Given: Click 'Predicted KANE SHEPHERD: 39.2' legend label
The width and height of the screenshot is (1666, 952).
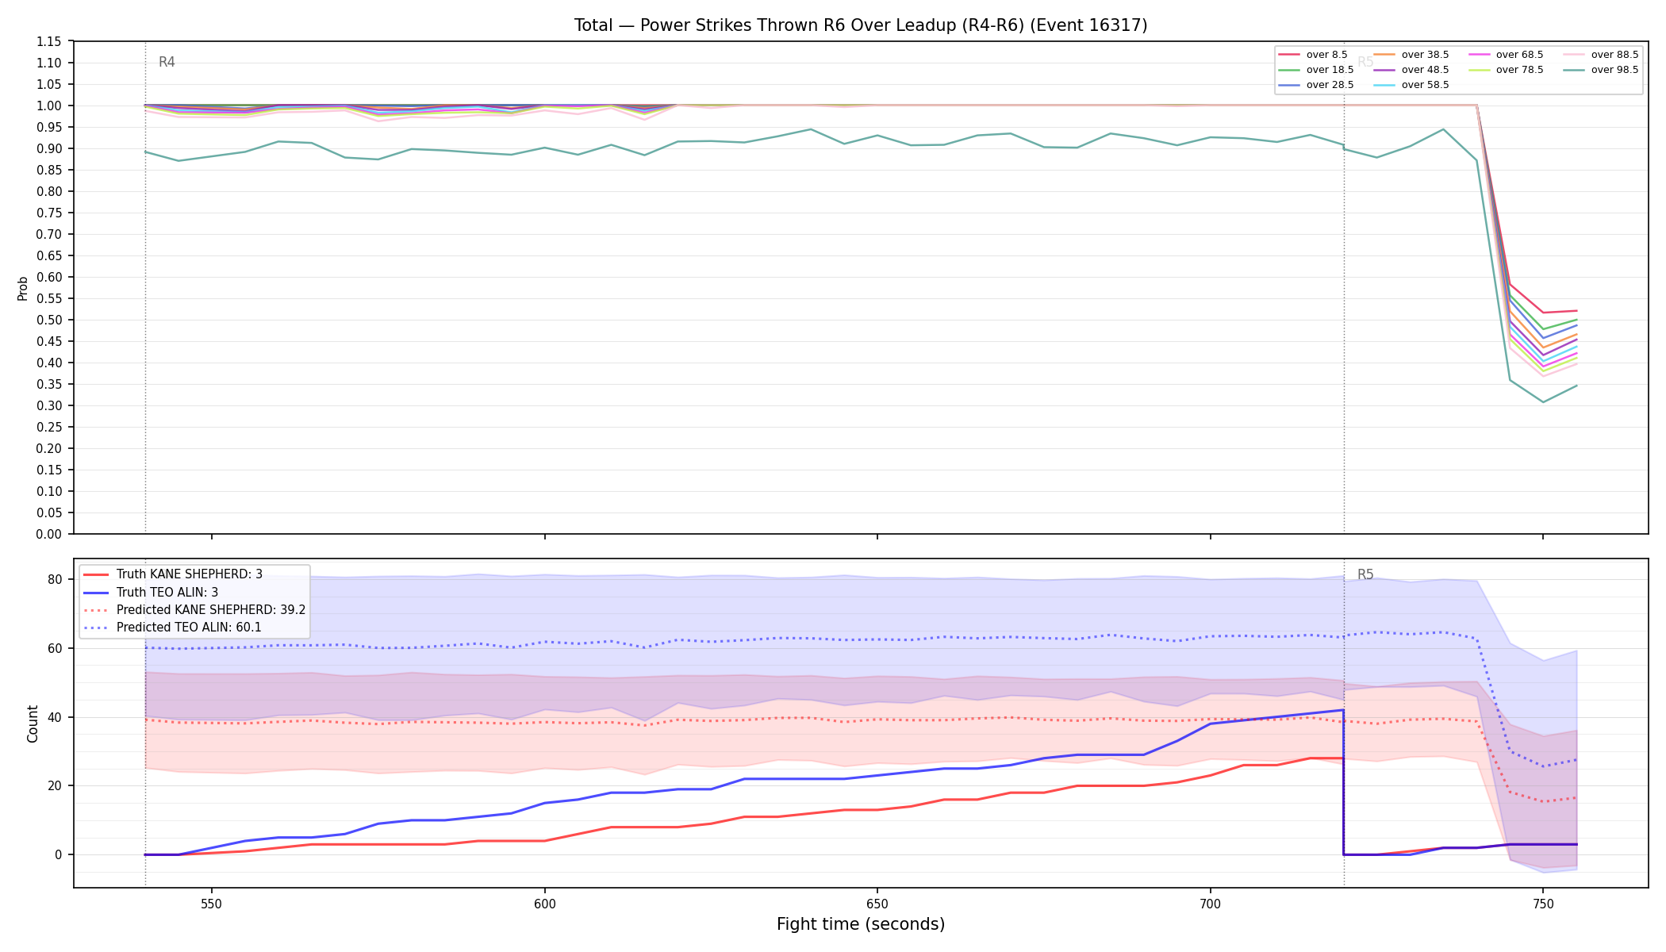Looking at the screenshot, I should [211, 610].
